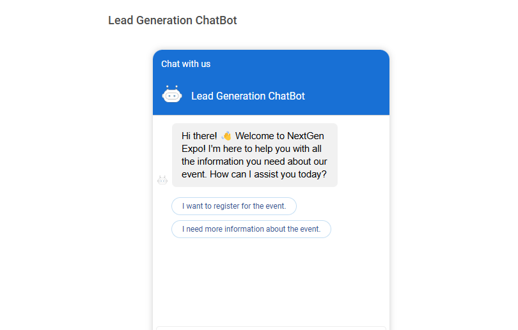Click the word "NextGen" in the greeting
Image resolution: width=518 pixels, height=330 pixels.
pyautogui.click(x=306, y=136)
